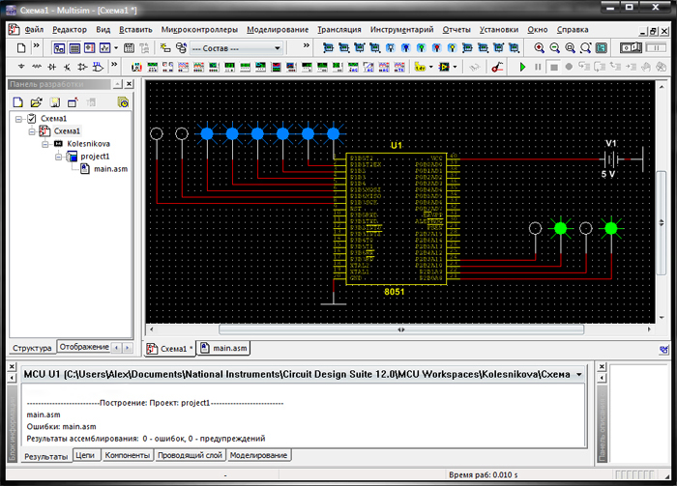
Task: Select main.asm in the design tree
Action: [x=110, y=169]
